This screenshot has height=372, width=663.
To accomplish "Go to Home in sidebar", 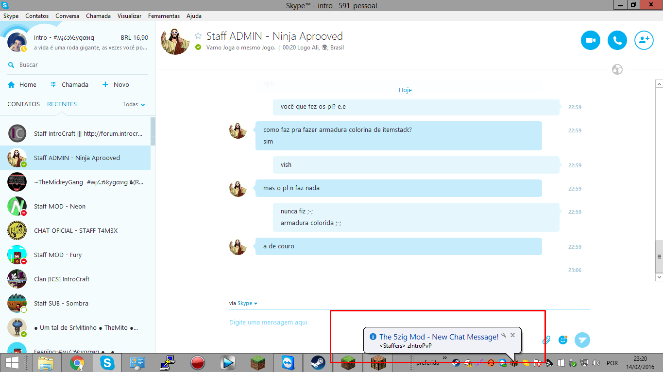I will tap(22, 84).
